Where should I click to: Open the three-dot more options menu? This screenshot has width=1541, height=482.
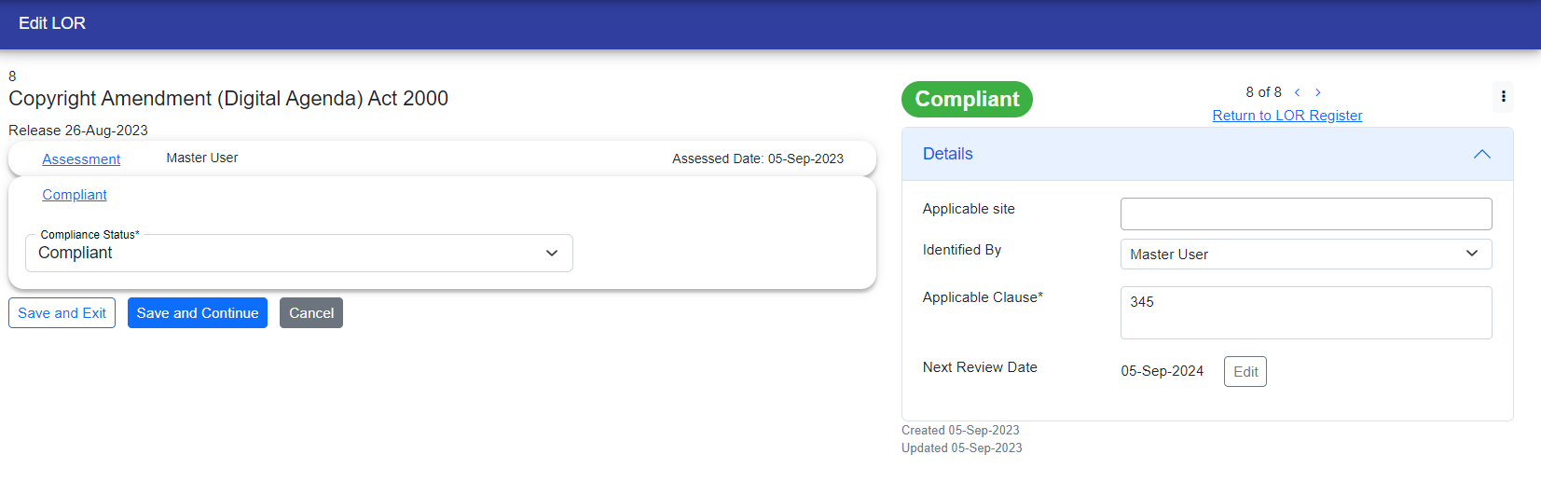point(1503,96)
